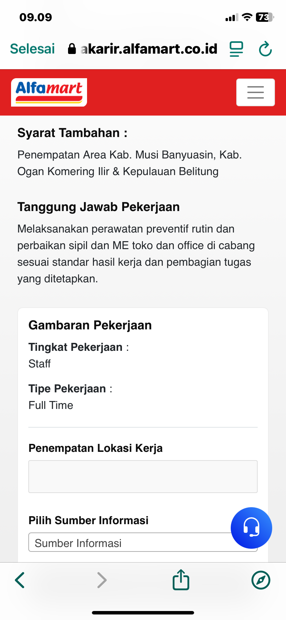
Task: Click the Tanggung Jawab Pekerjaan heading
Action: pyautogui.click(x=98, y=207)
